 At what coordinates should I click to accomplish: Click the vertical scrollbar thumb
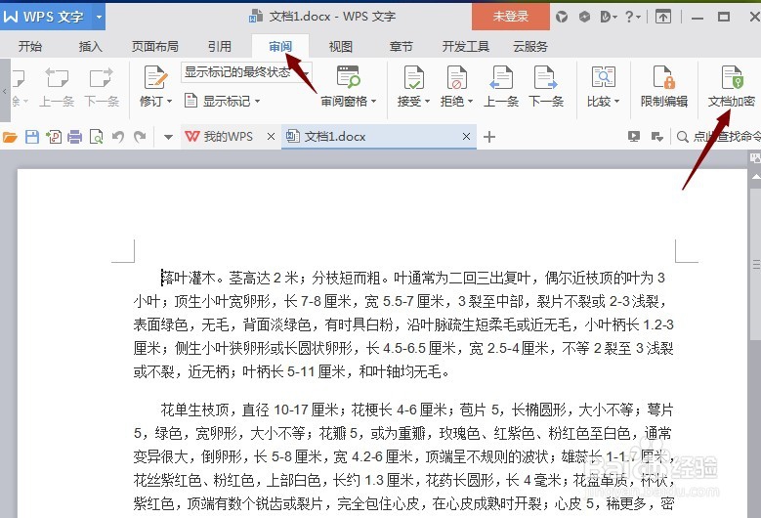pos(756,264)
